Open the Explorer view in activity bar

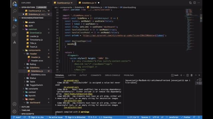(14, 4)
